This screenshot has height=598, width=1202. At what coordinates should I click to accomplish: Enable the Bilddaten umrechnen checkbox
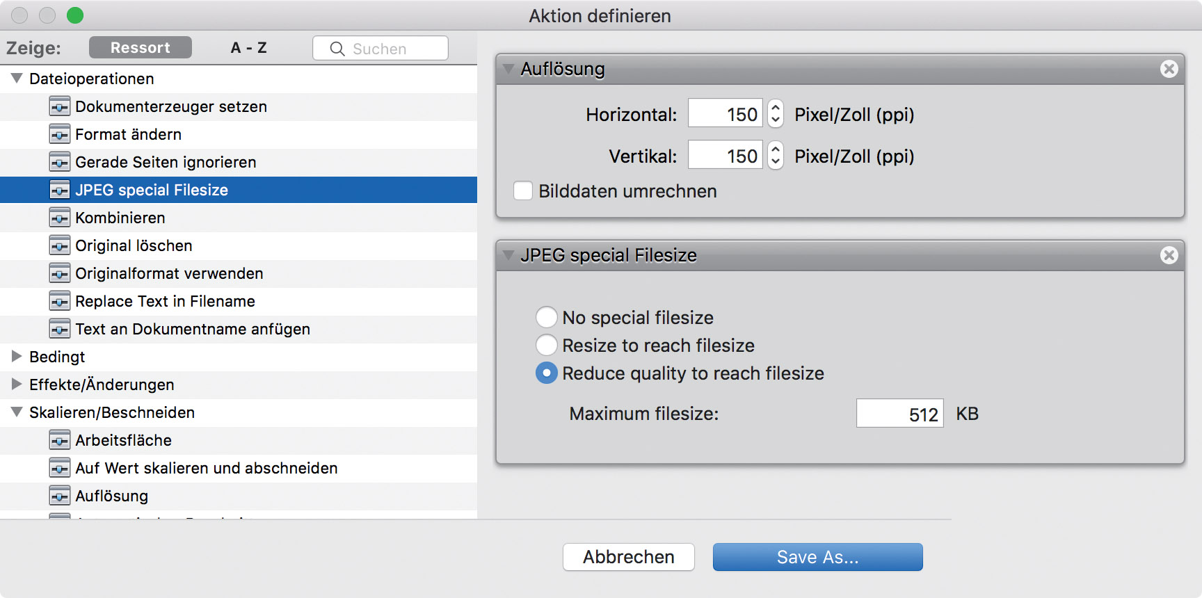(523, 191)
